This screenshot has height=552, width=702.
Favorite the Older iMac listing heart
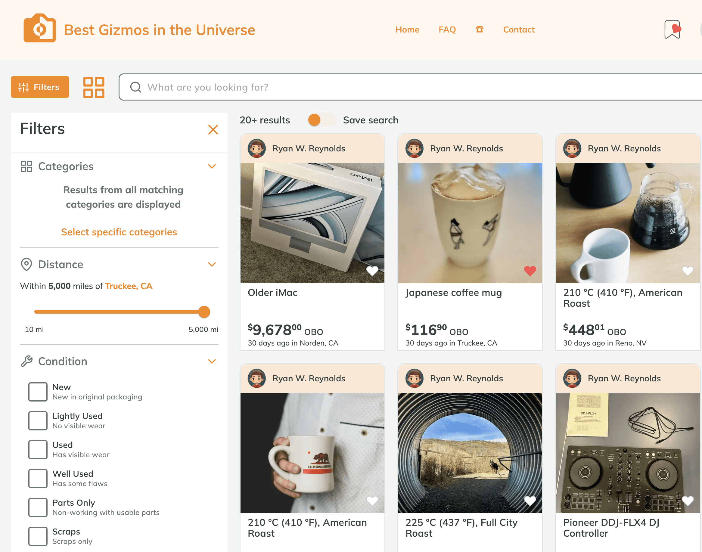(x=372, y=271)
